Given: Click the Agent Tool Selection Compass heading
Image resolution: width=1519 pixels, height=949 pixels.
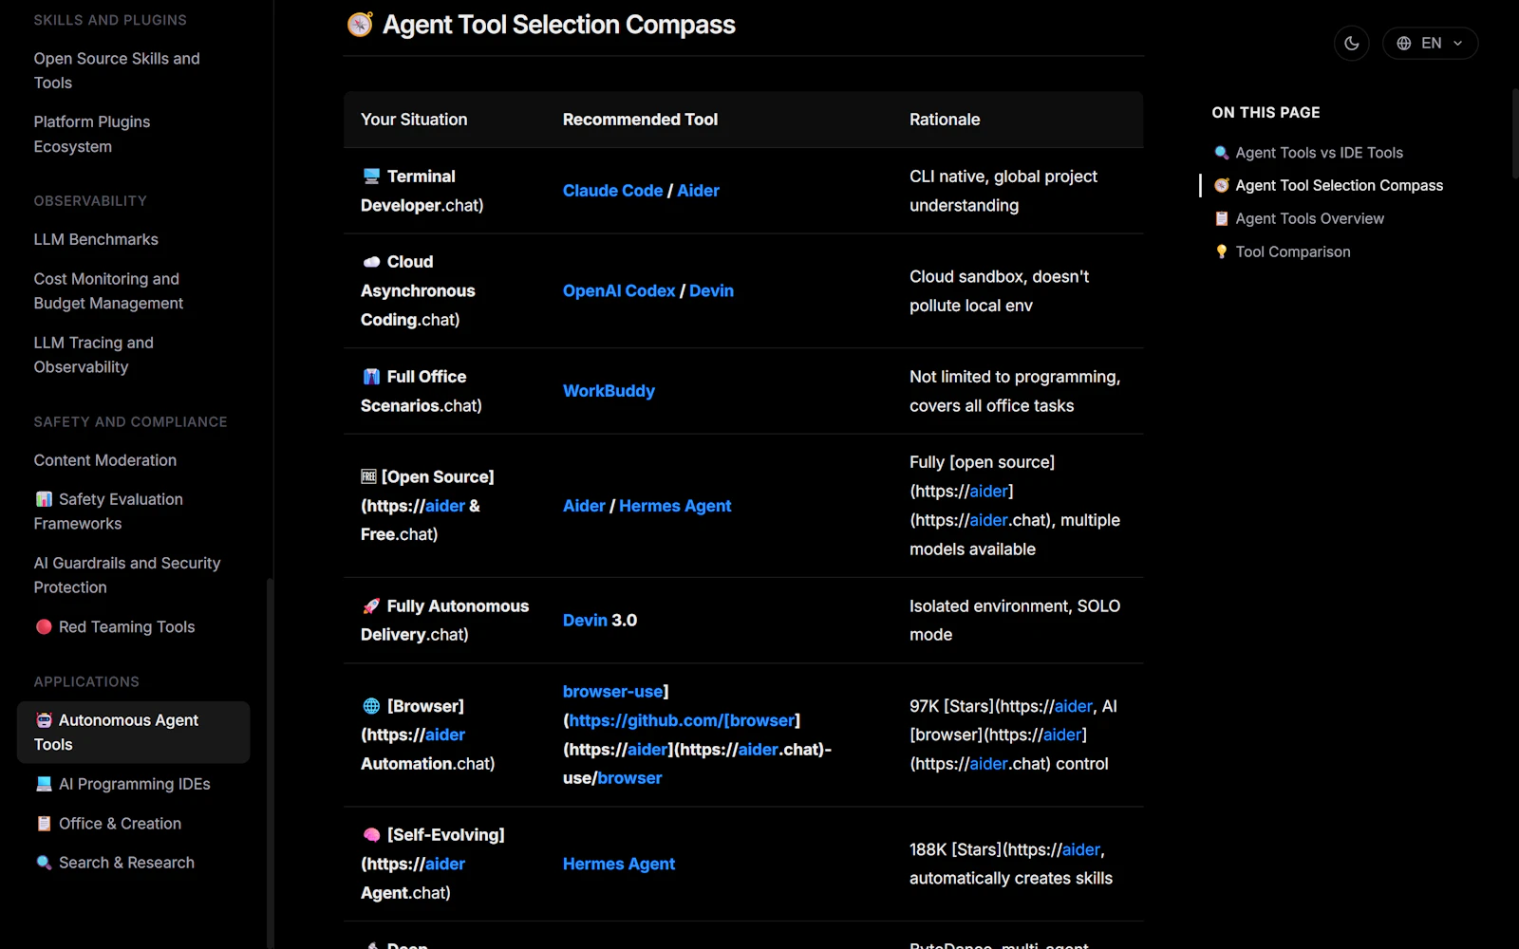Looking at the screenshot, I should pyautogui.click(x=558, y=25).
